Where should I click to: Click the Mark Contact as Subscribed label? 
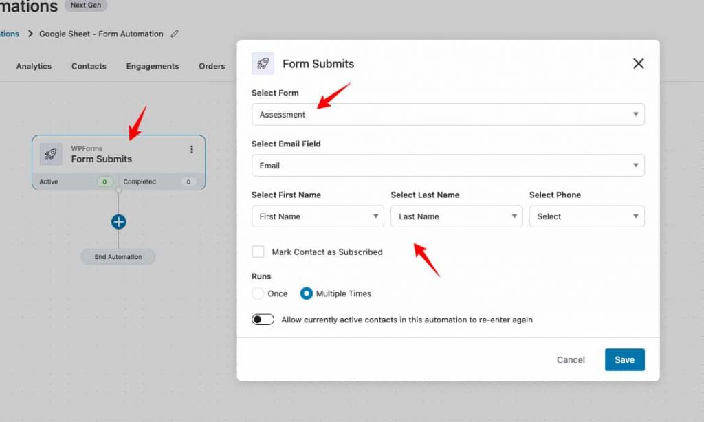tap(327, 252)
